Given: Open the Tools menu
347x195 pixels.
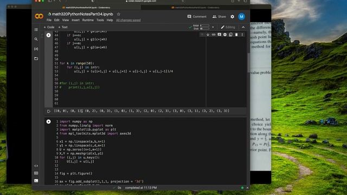Looking at the screenshot, I should [100, 20].
